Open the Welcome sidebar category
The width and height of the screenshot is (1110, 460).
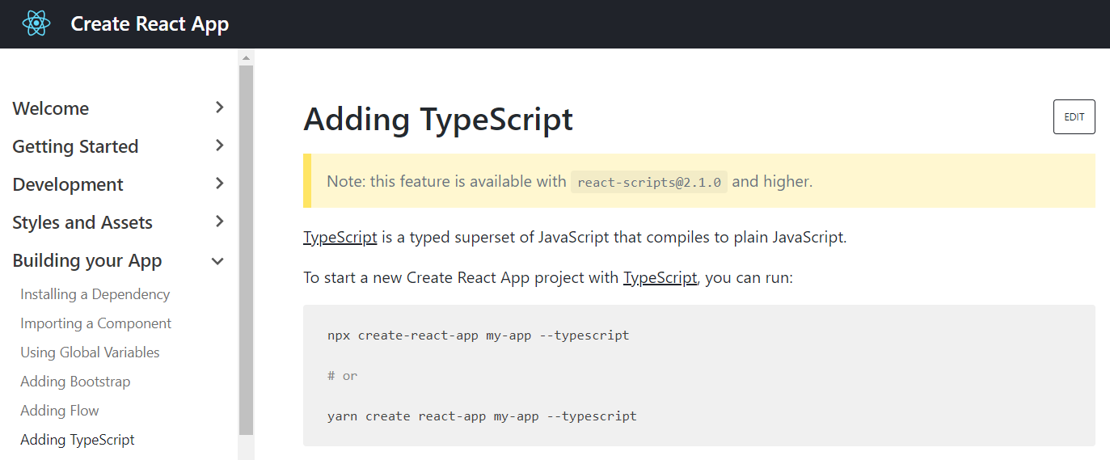tap(51, 108)
